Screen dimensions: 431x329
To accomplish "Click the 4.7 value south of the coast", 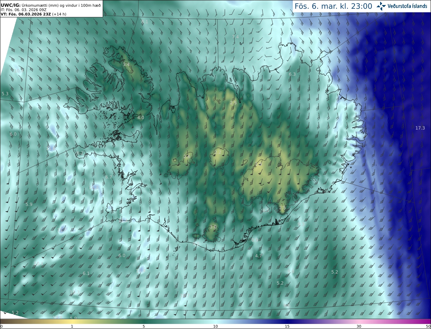I will click(259, 256).
